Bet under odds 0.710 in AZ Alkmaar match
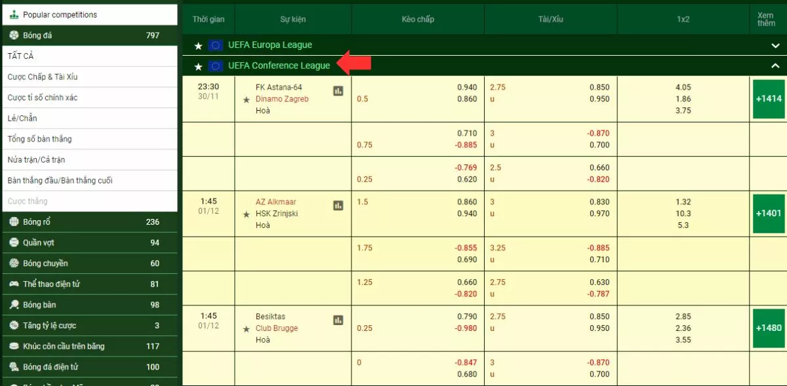Screen dimensions: 787x386 coord(599,260)
